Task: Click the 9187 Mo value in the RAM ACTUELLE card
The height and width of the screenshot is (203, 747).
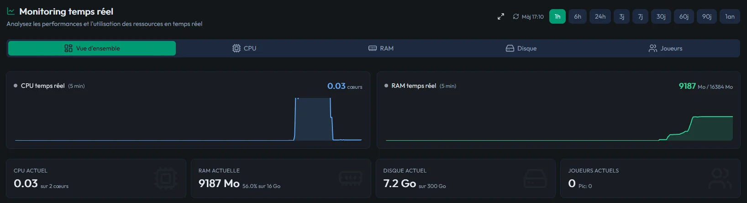Action: point(219,183)
